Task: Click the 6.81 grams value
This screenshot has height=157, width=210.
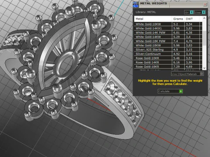Action: coord(176,33)
